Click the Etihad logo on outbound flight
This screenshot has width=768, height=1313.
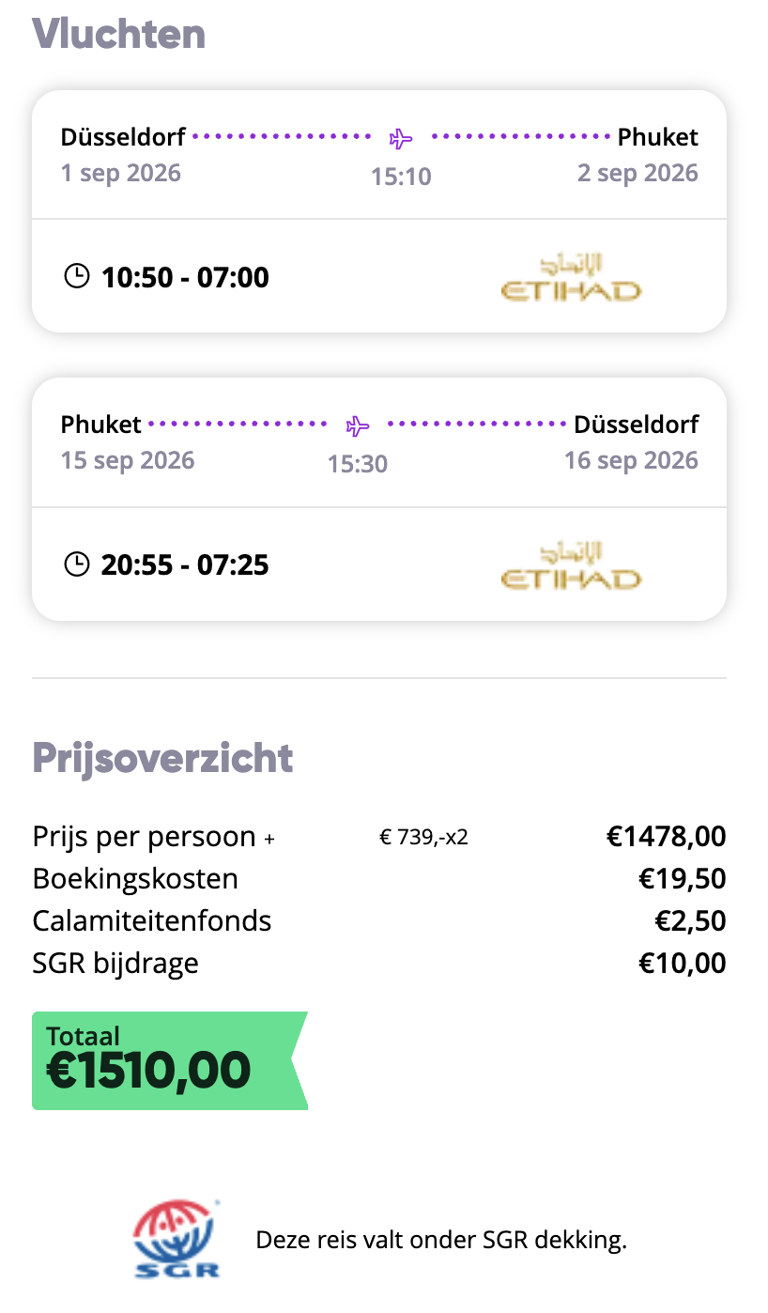coord(571,277)
